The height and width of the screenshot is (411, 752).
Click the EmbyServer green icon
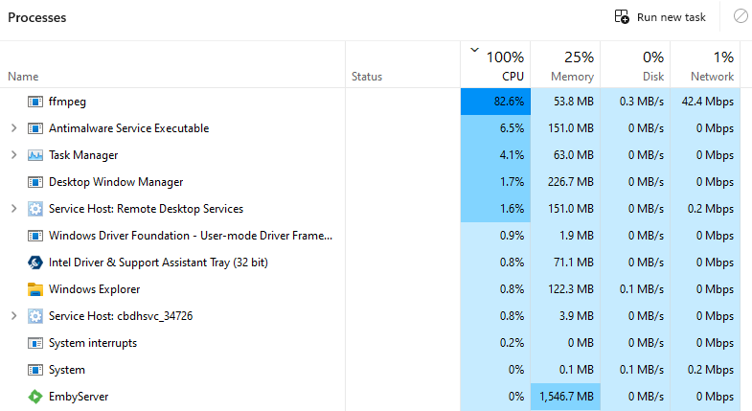click(x=35, y=397)
